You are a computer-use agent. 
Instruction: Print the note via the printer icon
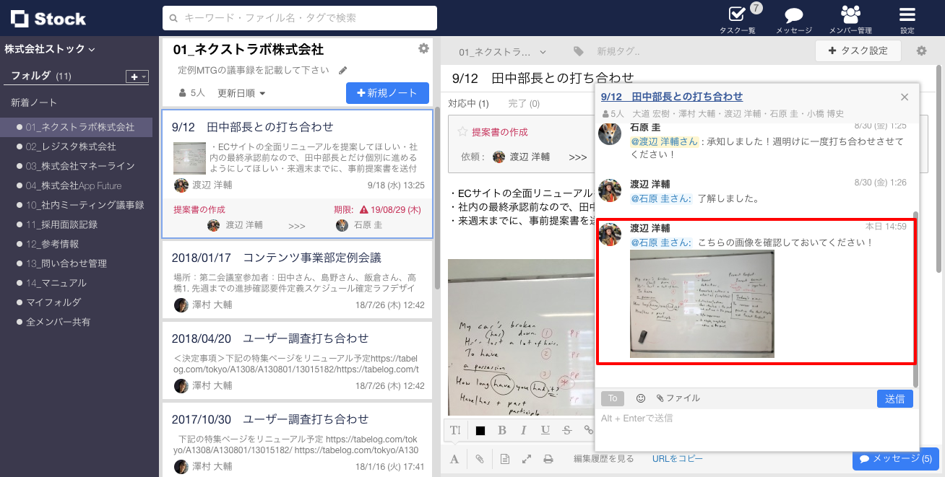coord(548,458)
